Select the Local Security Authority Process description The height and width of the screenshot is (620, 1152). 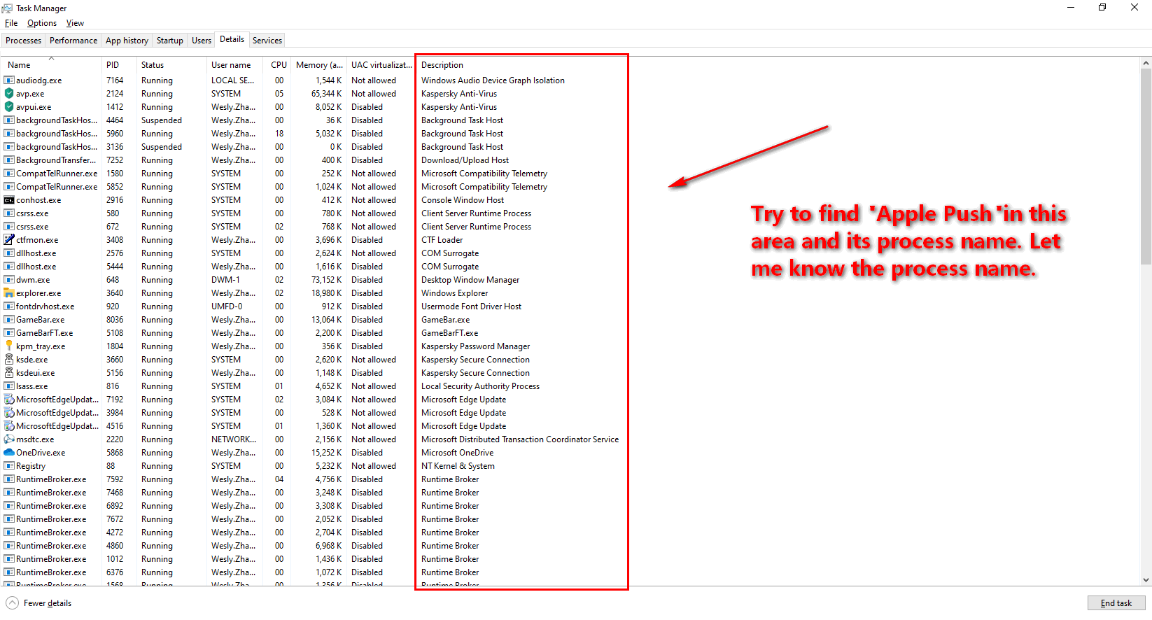pyautogui.click(x=480, y=386)
